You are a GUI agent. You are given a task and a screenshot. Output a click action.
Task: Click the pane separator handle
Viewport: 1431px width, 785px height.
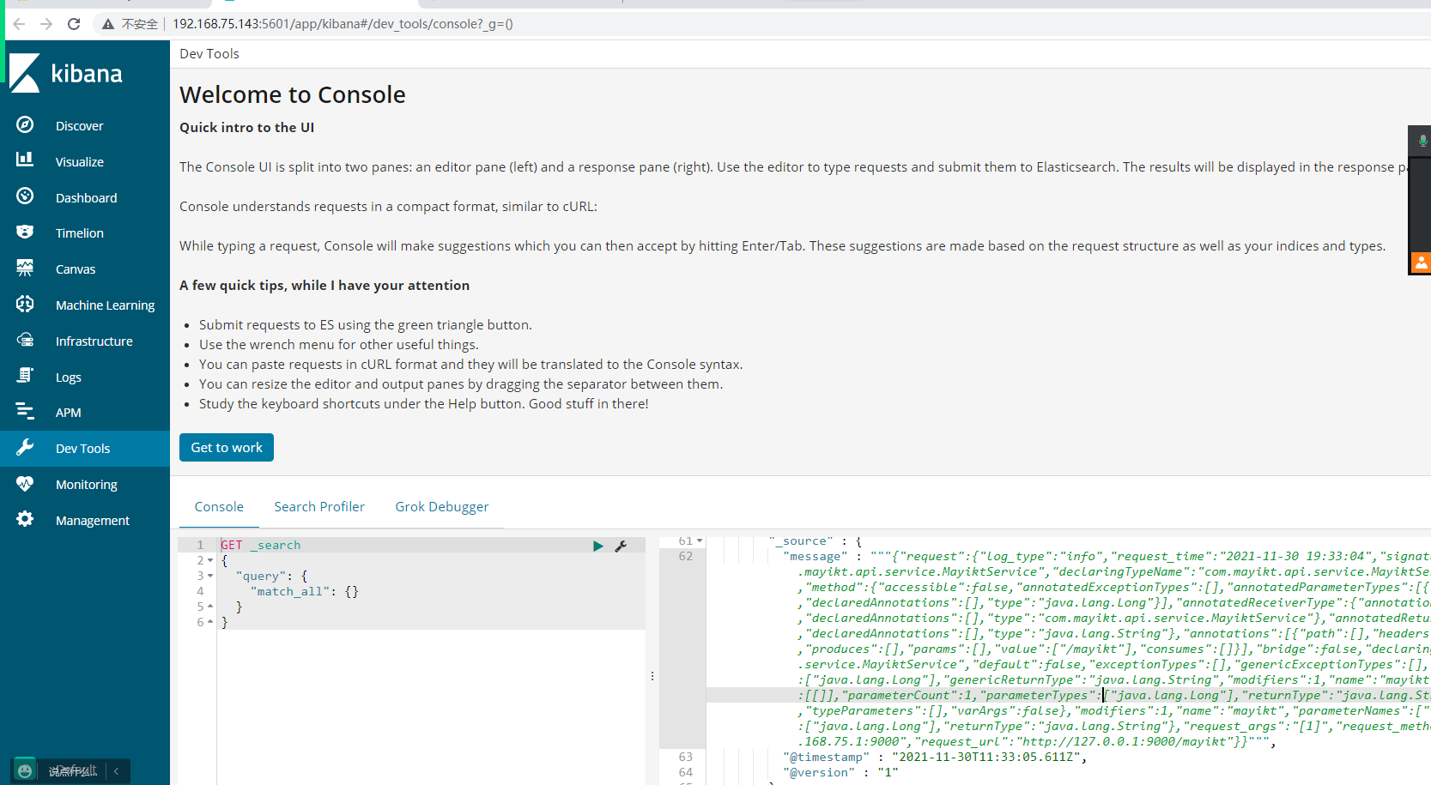point(652,676)
